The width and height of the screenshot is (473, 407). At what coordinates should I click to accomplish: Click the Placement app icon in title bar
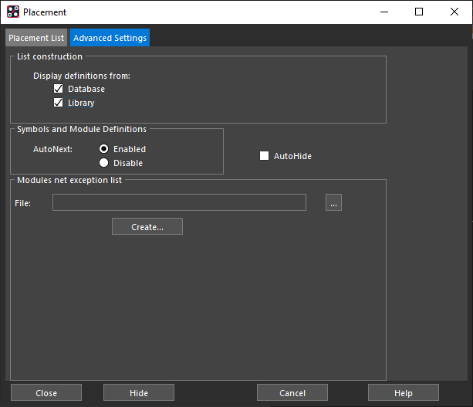[x=13, y=12]
